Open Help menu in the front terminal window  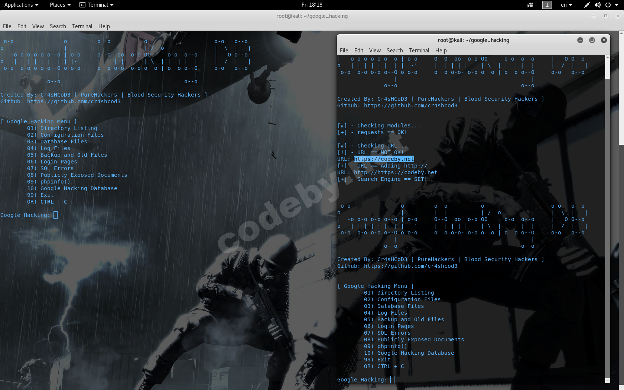[441, 51]
